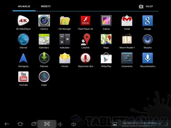Viewport: 171px width, 128px height.
Task: Tap the screenshot capture button
Action: [x=47, y=124]
